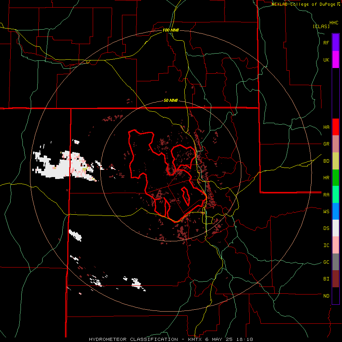The height and width of the screenshot is (342, 342).
Task: Click the HR green legend swatch
Action: click(x=336, y=178)
